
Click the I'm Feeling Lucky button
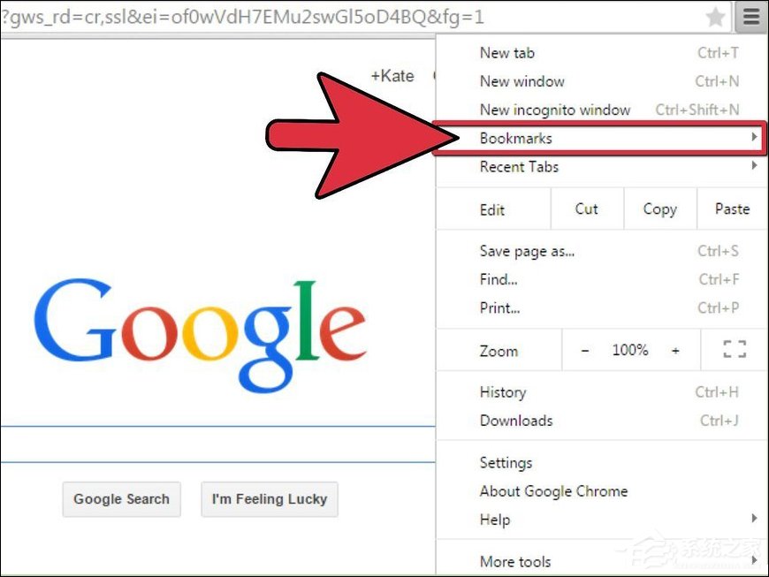pyautogui.click(x=270, y=499)
